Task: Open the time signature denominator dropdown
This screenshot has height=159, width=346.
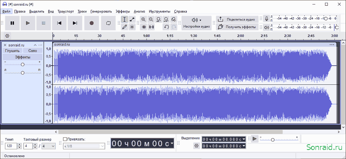Action: tap(49, 146)
